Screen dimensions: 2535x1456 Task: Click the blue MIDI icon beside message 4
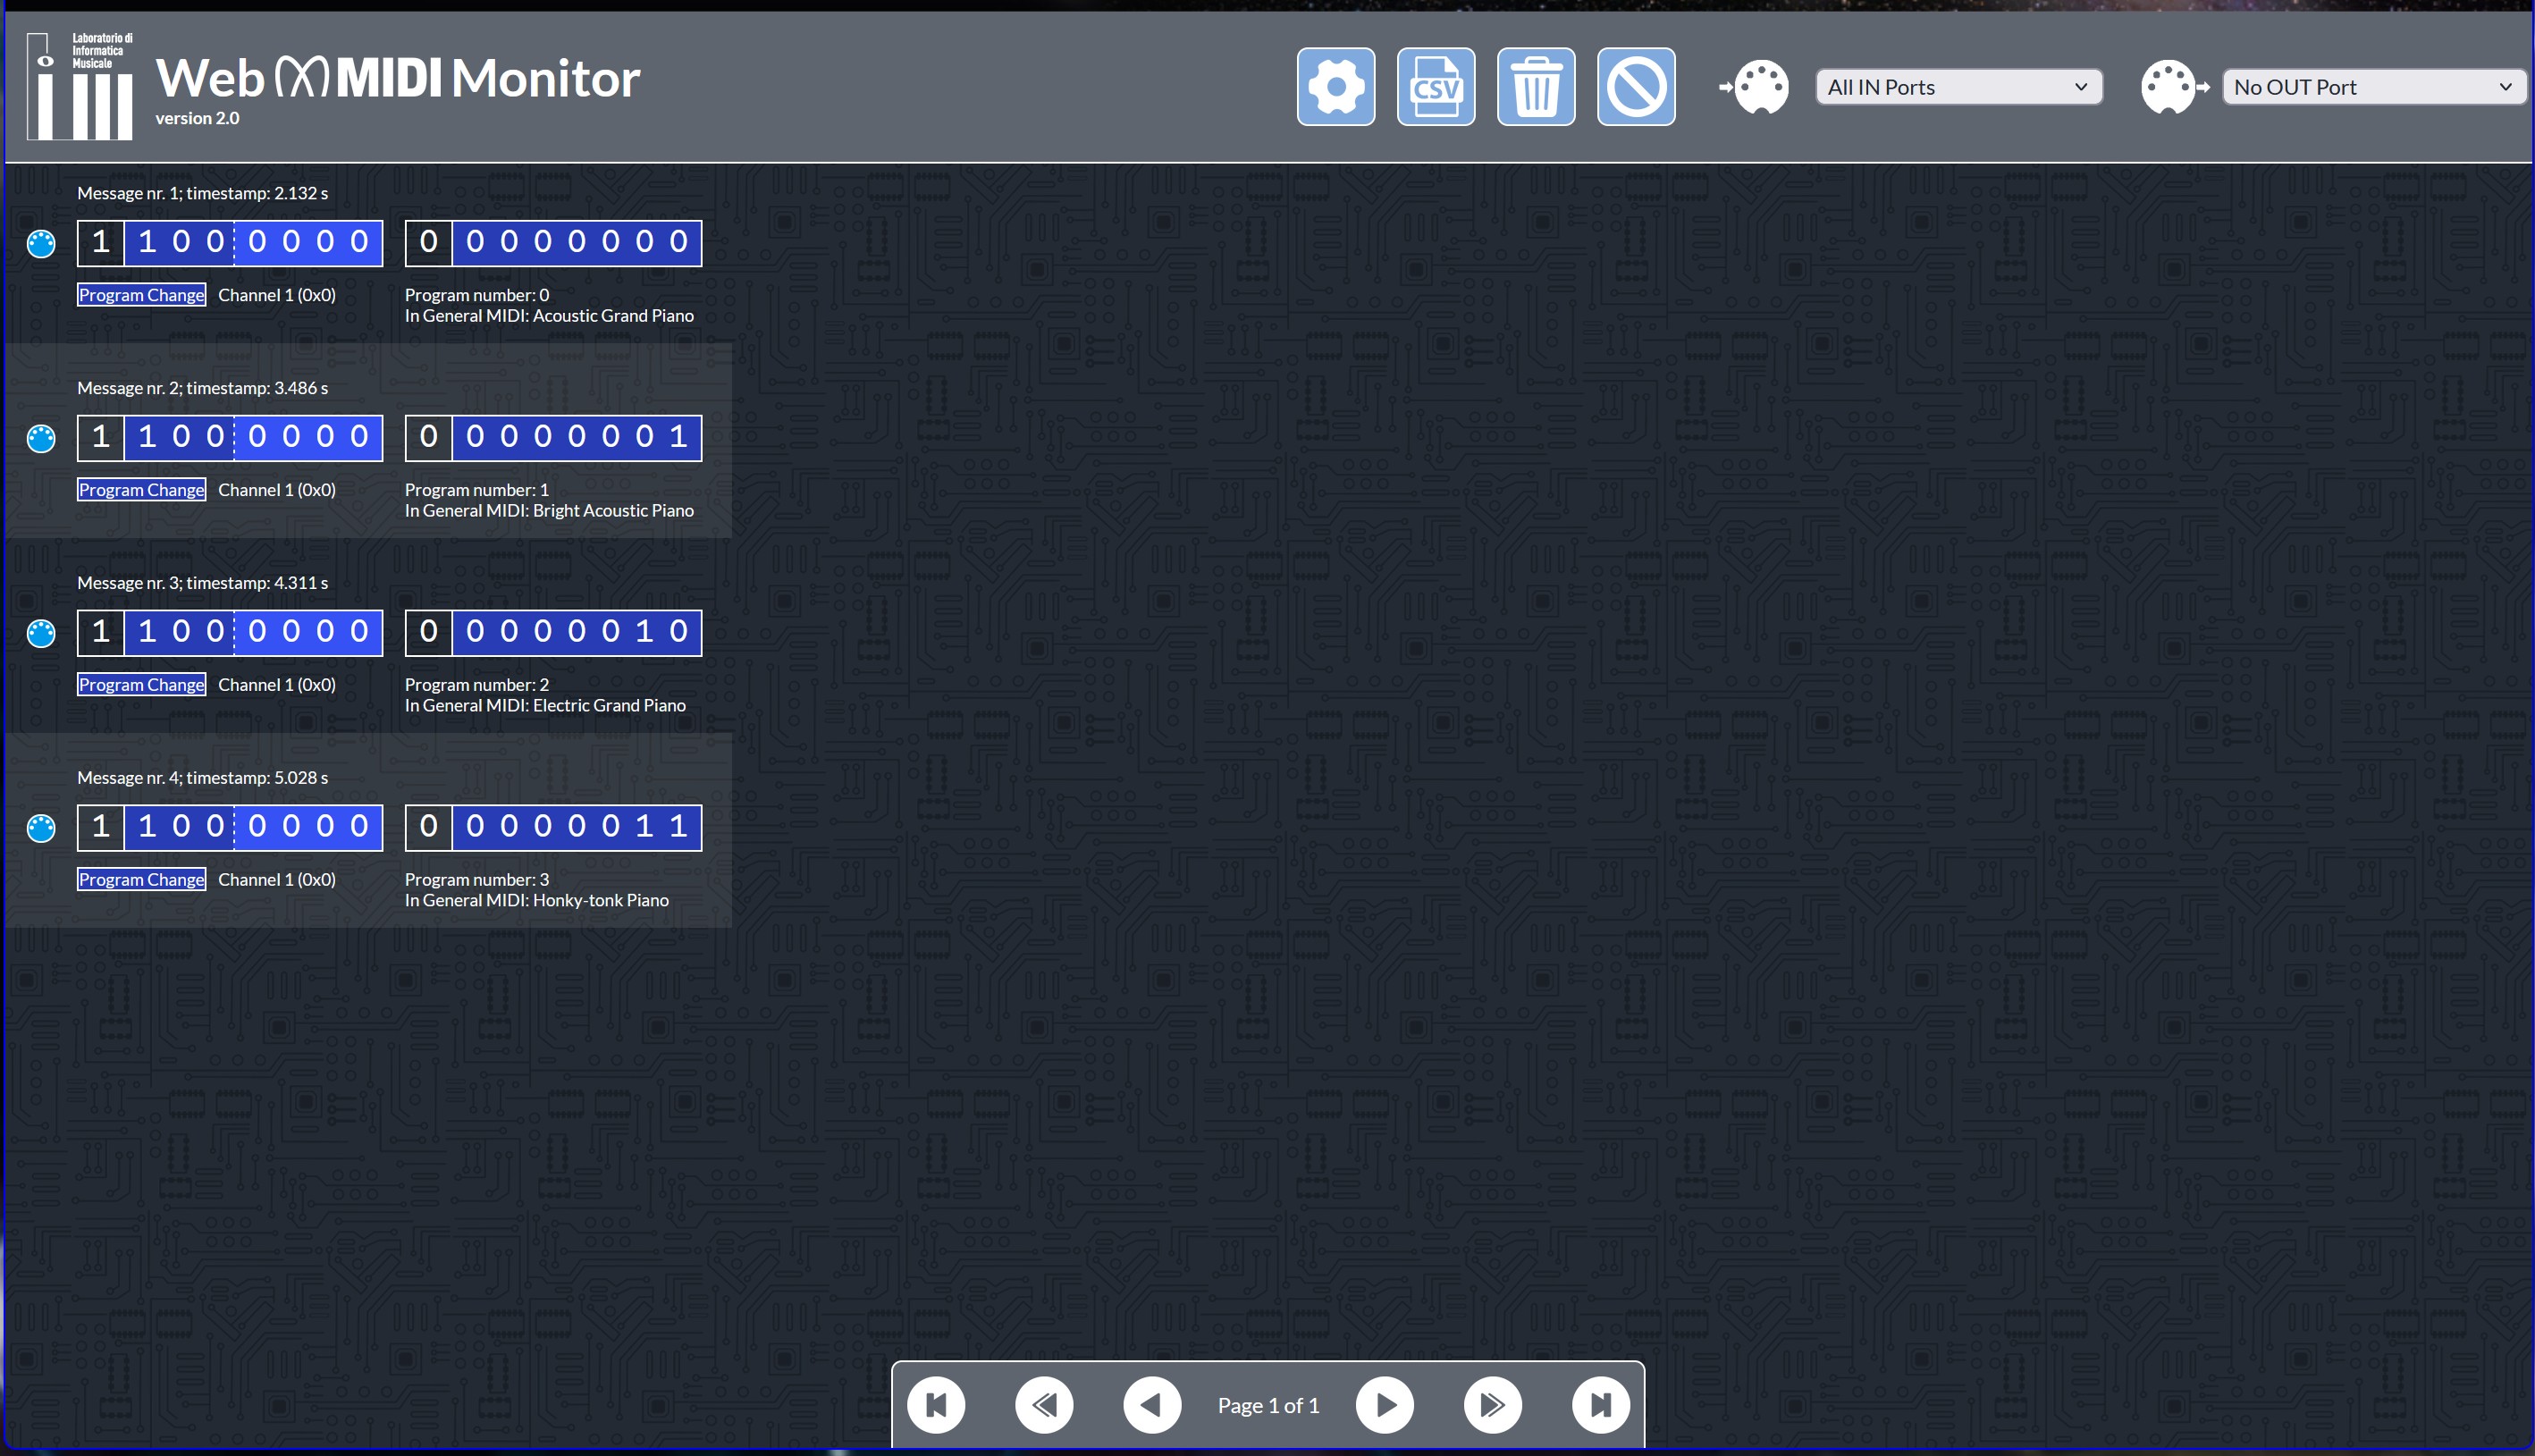coord(41,828)
